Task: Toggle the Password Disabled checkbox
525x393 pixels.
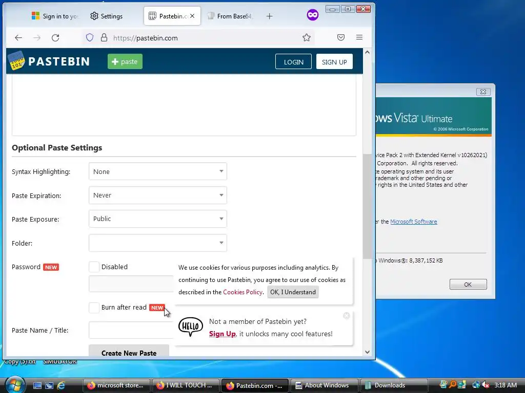Action: click(94, 267)
